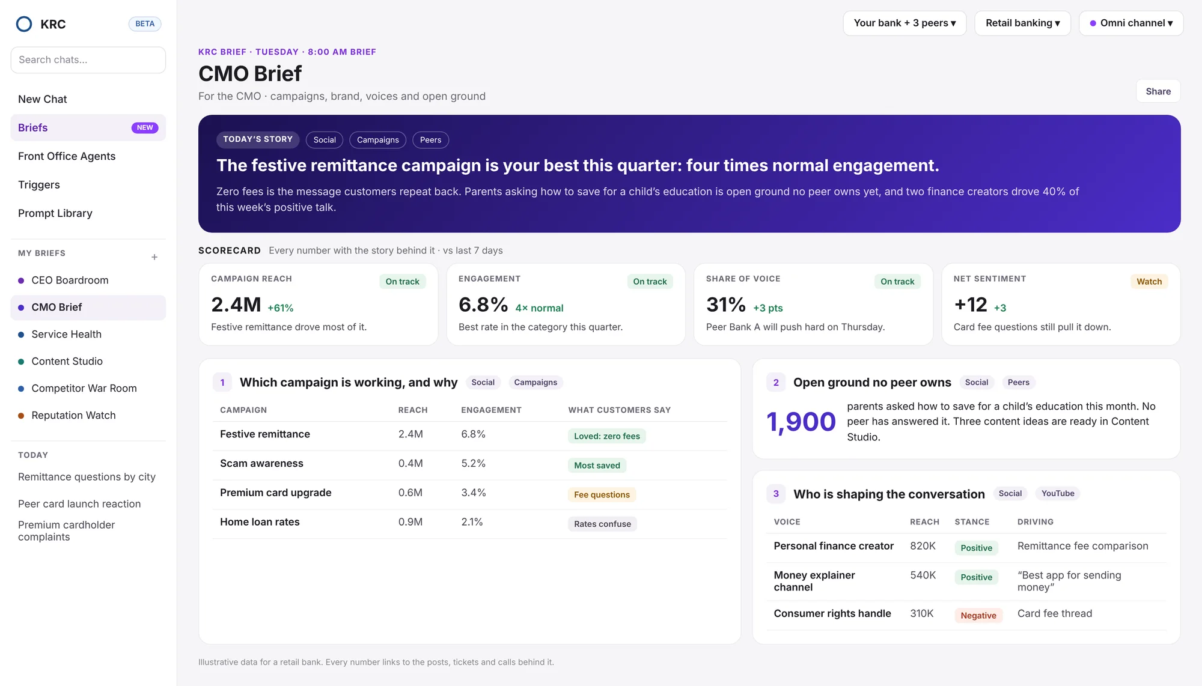
Task: Focus the Search chats field
Action: point(88,60)
